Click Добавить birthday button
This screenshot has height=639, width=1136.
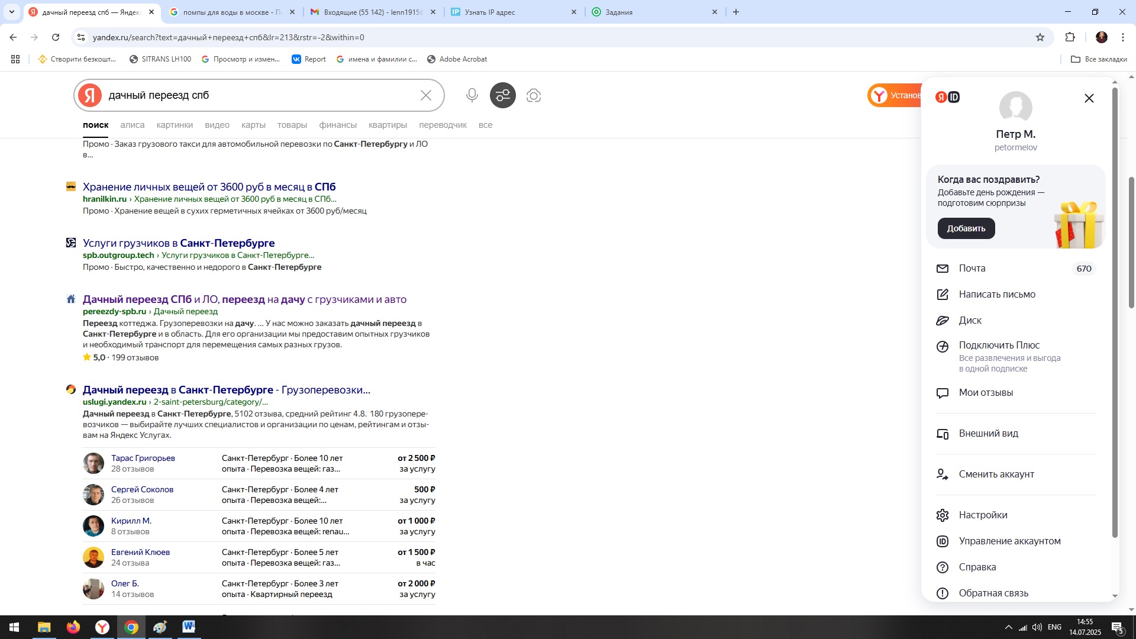(966, 228)
